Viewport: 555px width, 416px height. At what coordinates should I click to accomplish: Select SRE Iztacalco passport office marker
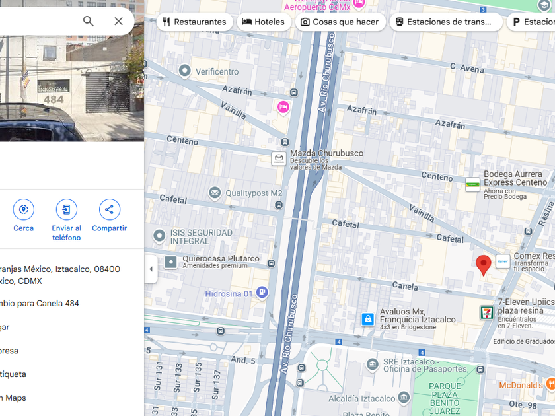(372, 364)
